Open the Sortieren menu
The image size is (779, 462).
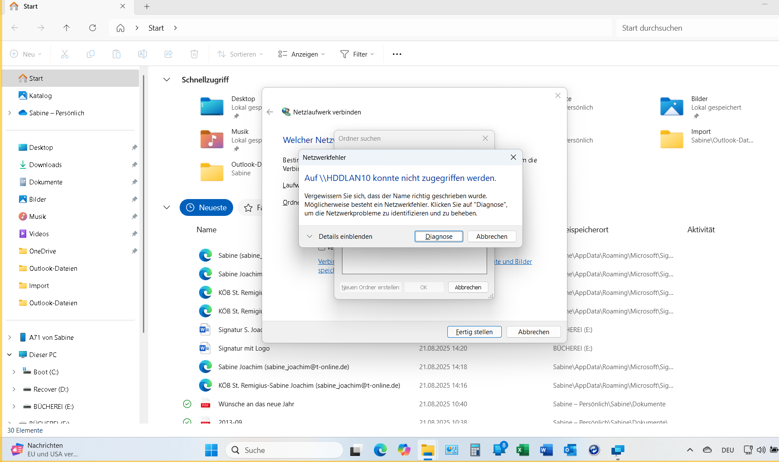240,54
